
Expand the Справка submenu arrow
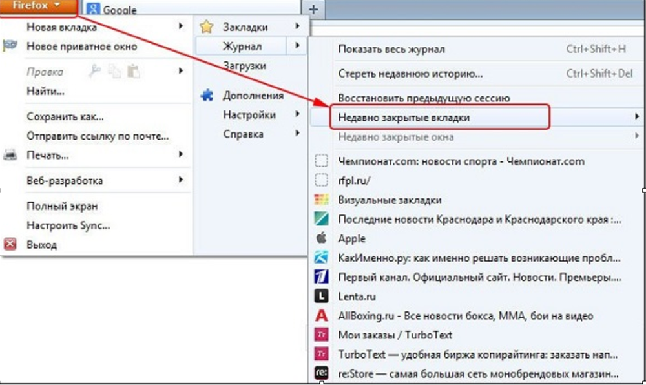pyautogui.click(x=297, y=133)
